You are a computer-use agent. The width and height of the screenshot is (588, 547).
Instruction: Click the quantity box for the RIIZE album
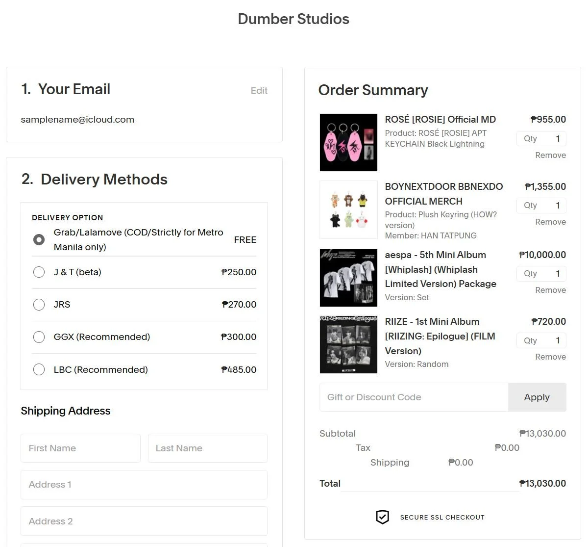coord(541,340)
